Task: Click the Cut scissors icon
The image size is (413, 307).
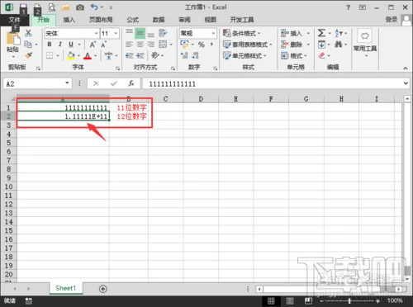Action: coord(28,33)
